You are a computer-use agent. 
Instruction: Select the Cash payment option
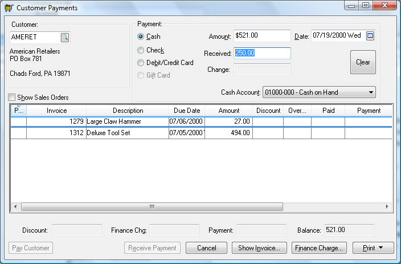point(141,36)
